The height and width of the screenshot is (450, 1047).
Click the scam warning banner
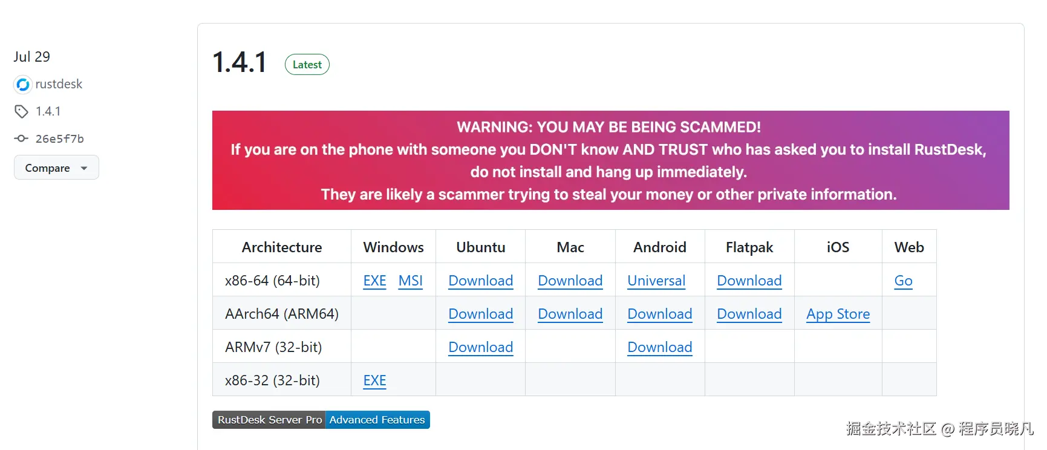610,160
